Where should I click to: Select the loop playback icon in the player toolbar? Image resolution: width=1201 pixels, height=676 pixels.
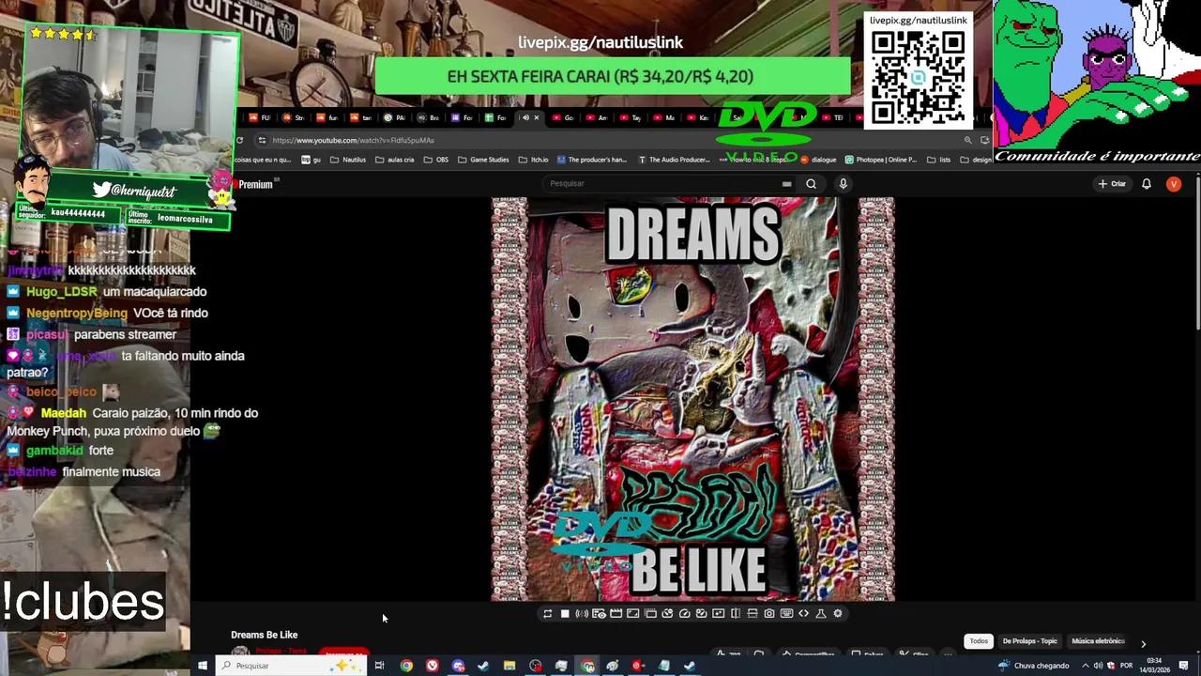click(548, 613)
